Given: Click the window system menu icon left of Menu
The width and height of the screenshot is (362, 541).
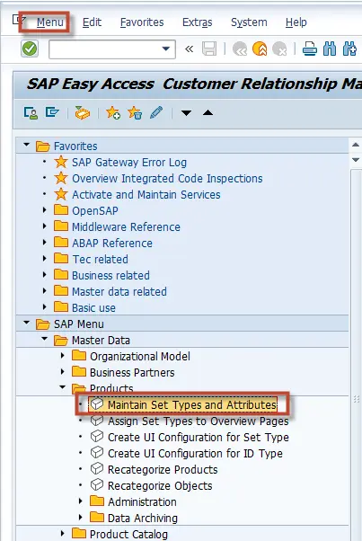Looking at the screenshot, I should tap(19, 21).
